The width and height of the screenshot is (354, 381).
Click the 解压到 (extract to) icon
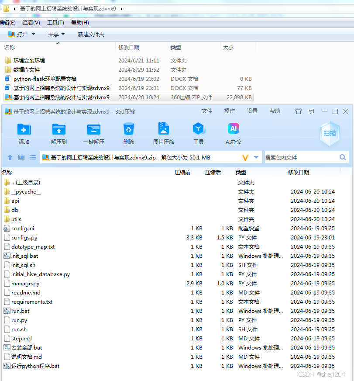click(x=59, y=129)
